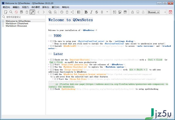Open trashed notes icon after the clock
175x120 pixels.
(x=67, y=12)
